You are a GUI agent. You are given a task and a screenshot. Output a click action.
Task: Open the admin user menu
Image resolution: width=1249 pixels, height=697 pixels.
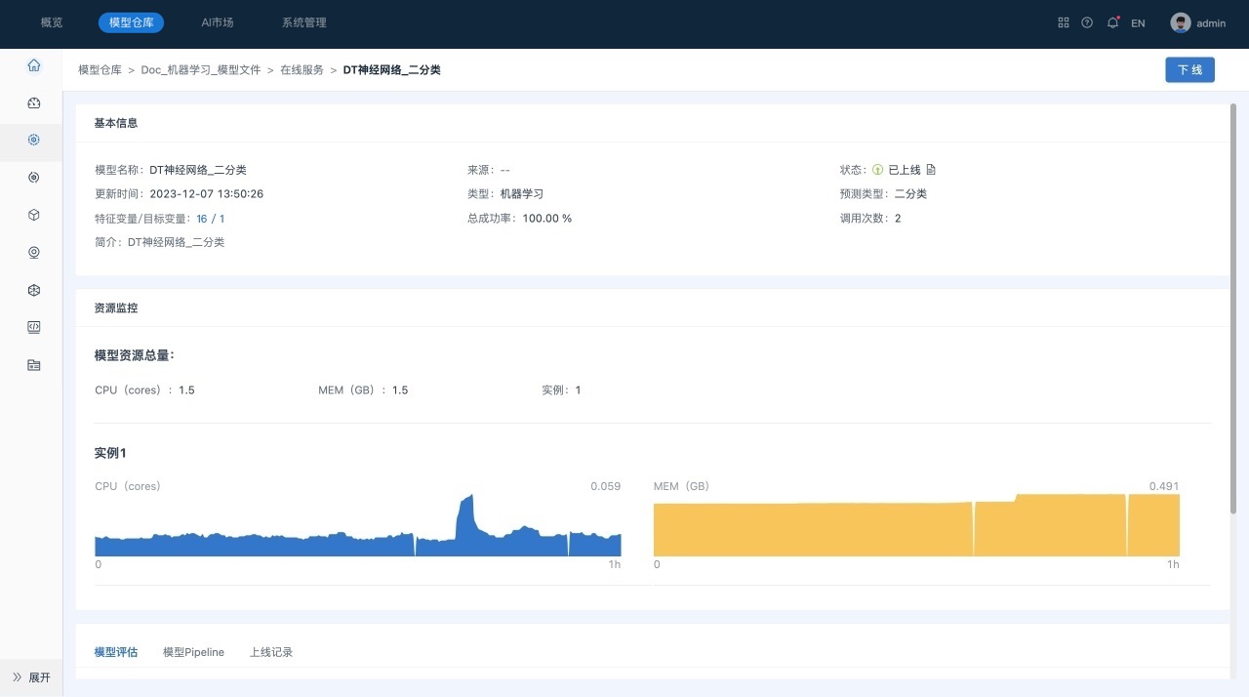pyautogui.click(x=1198, y=23)
